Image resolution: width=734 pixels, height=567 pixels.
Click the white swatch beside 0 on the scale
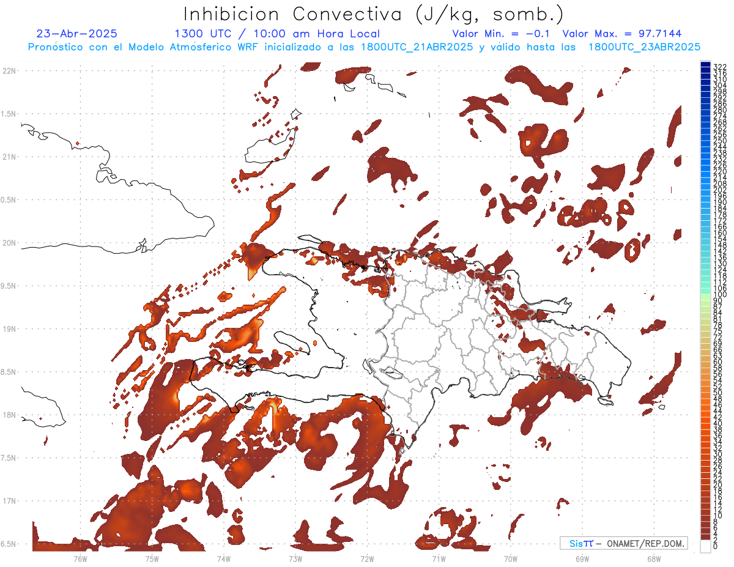[705, 546]
